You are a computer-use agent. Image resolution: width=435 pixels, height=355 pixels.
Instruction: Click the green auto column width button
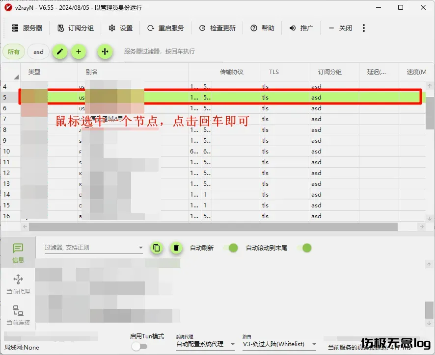(105, 51)
